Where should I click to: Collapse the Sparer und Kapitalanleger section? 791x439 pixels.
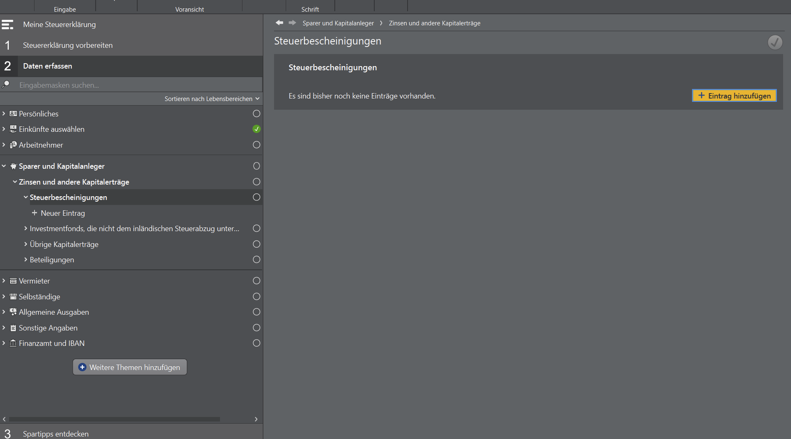click(4, 166)
